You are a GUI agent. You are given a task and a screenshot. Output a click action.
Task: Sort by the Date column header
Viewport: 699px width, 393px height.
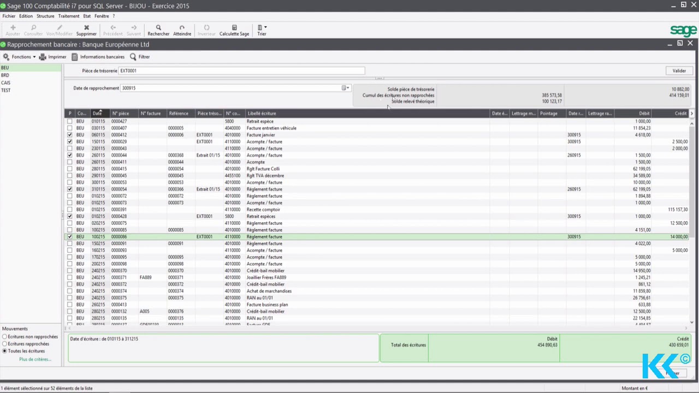[x=100, y=114]
